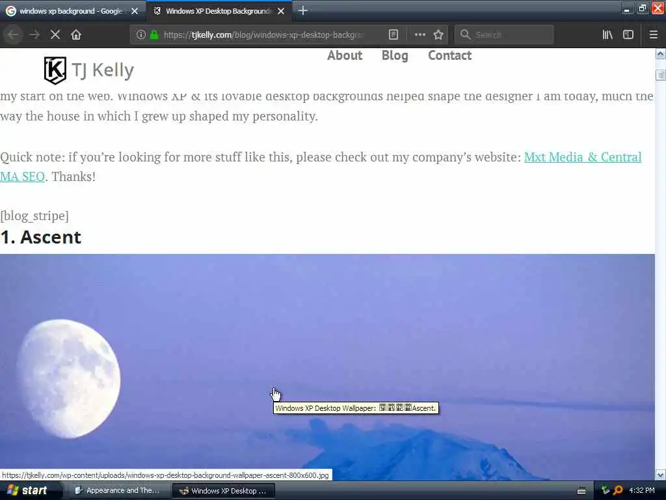Click the status bar URL text

165,475
